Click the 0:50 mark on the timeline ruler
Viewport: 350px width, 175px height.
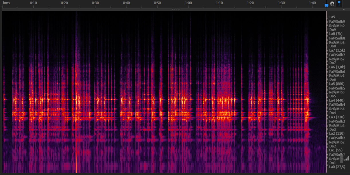click(157, 3)
